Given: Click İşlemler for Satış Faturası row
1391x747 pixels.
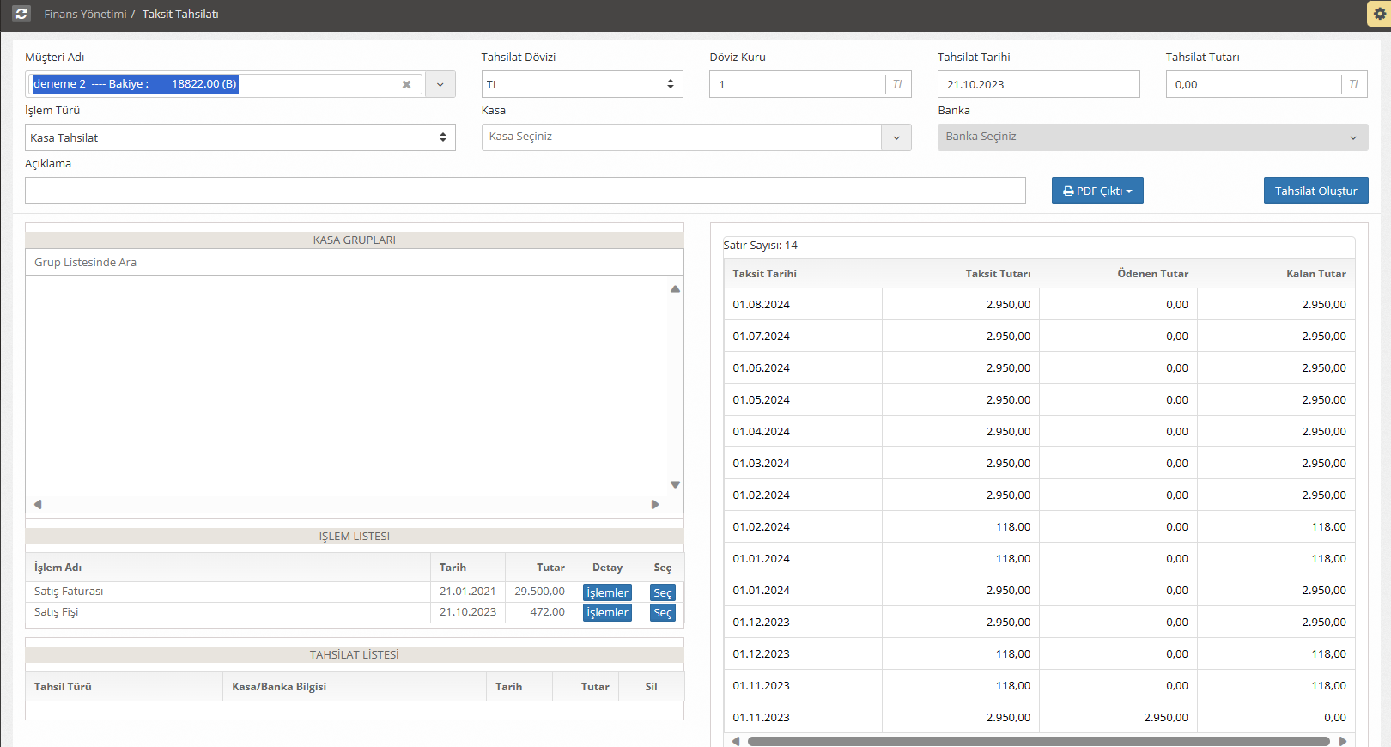Looking at the screenshot, I should pos(607,592).
